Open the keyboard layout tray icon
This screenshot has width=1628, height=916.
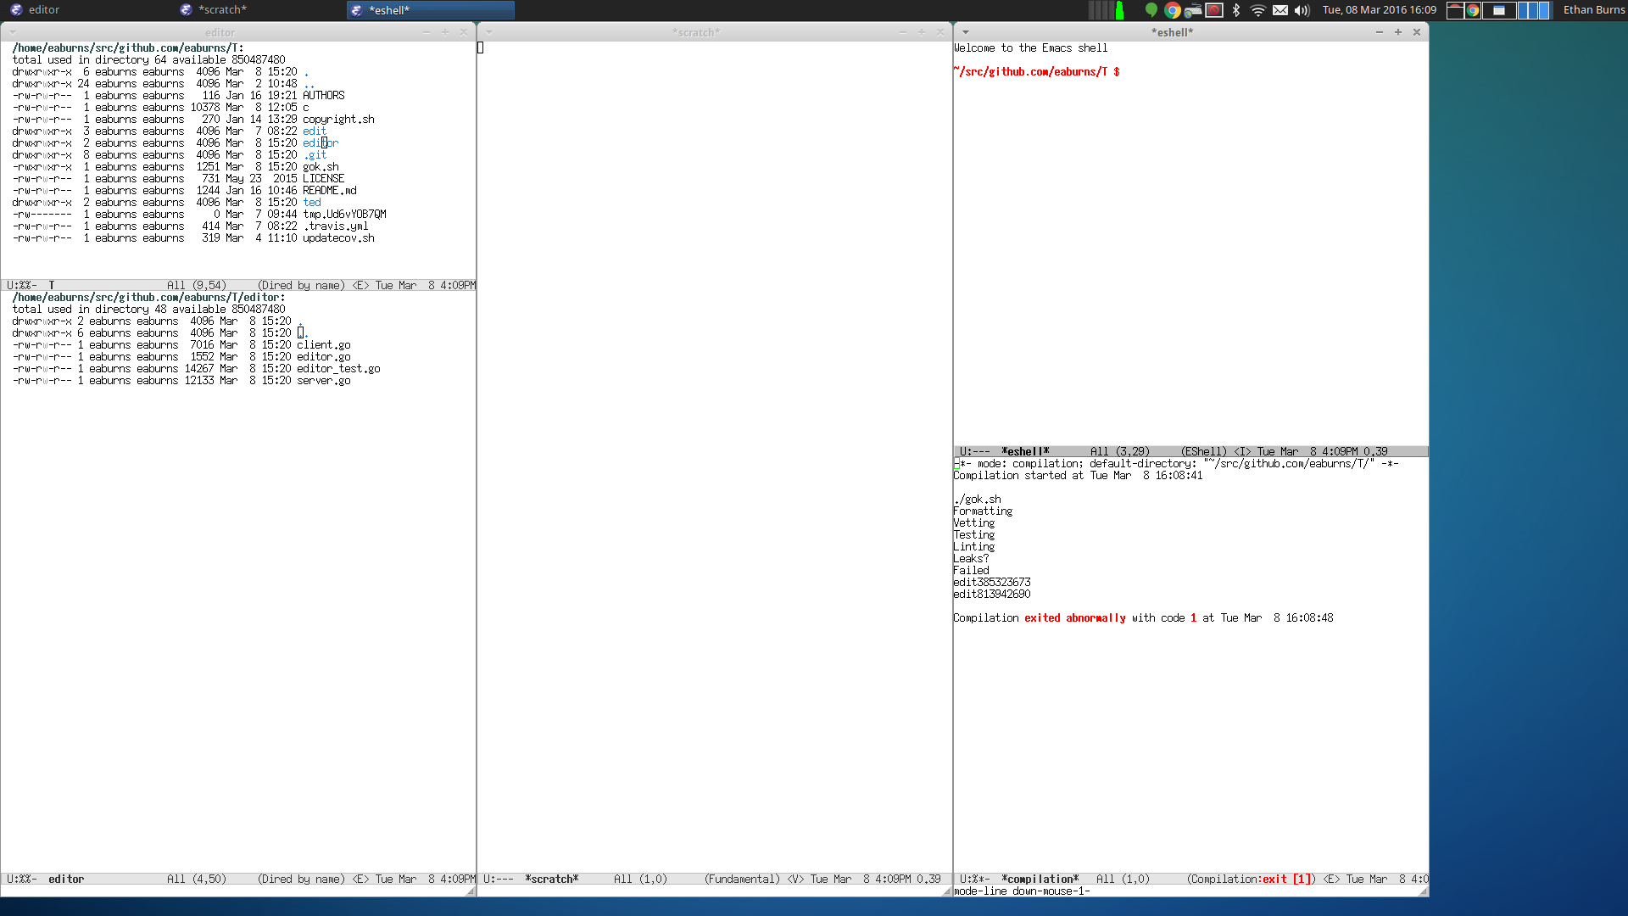pyautogui.click(x=1193, y=10)
